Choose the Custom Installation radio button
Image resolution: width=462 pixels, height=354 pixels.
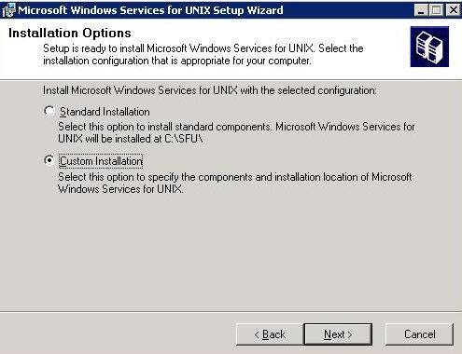[49, 160]
